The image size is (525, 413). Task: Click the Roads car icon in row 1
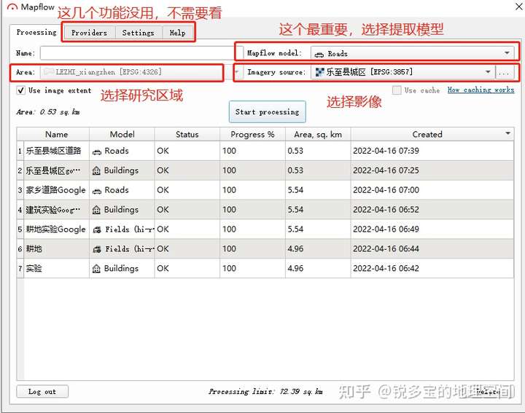pos(97,152)
